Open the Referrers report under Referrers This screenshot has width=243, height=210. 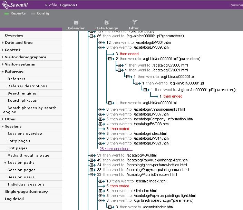point(16,79)
